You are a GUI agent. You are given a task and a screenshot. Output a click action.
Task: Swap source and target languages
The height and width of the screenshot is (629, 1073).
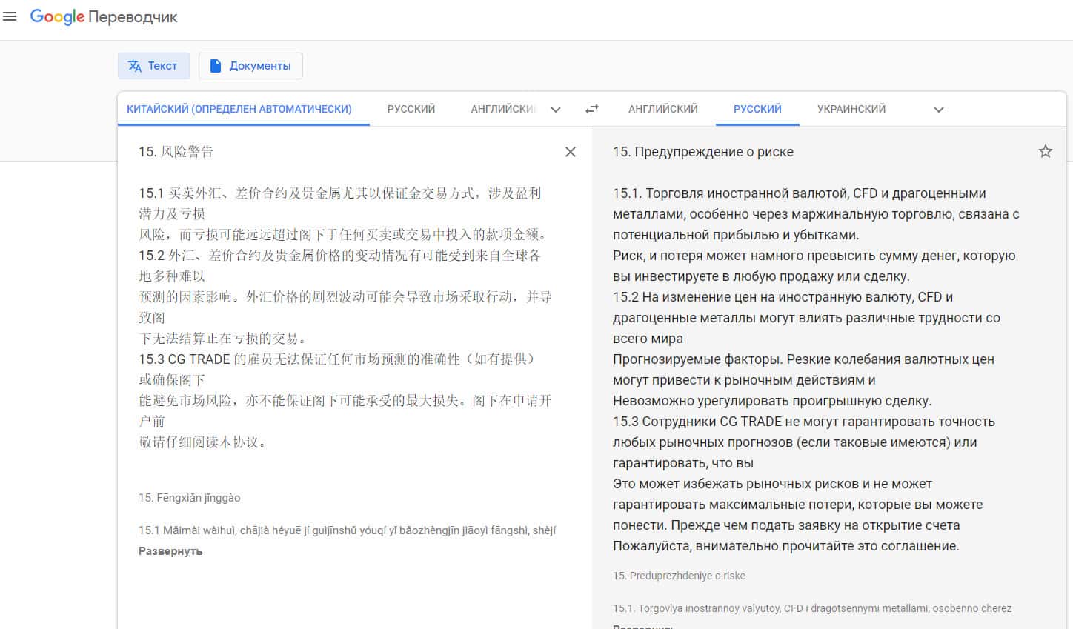(x=591, y=109)
